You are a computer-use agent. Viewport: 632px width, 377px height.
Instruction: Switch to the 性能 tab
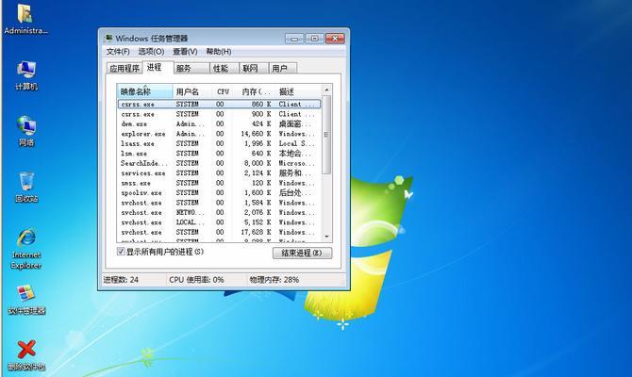coord(225,69)
